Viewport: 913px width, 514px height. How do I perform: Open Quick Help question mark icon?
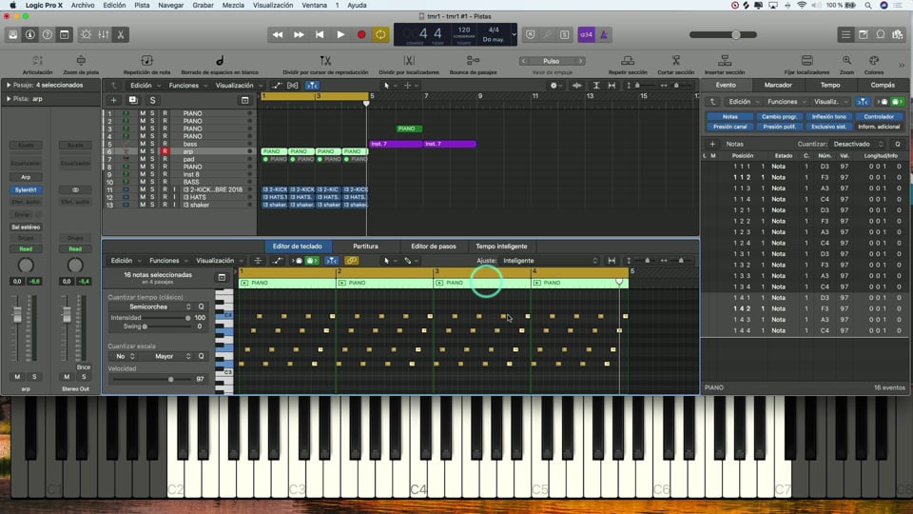[x=48, y=34]
